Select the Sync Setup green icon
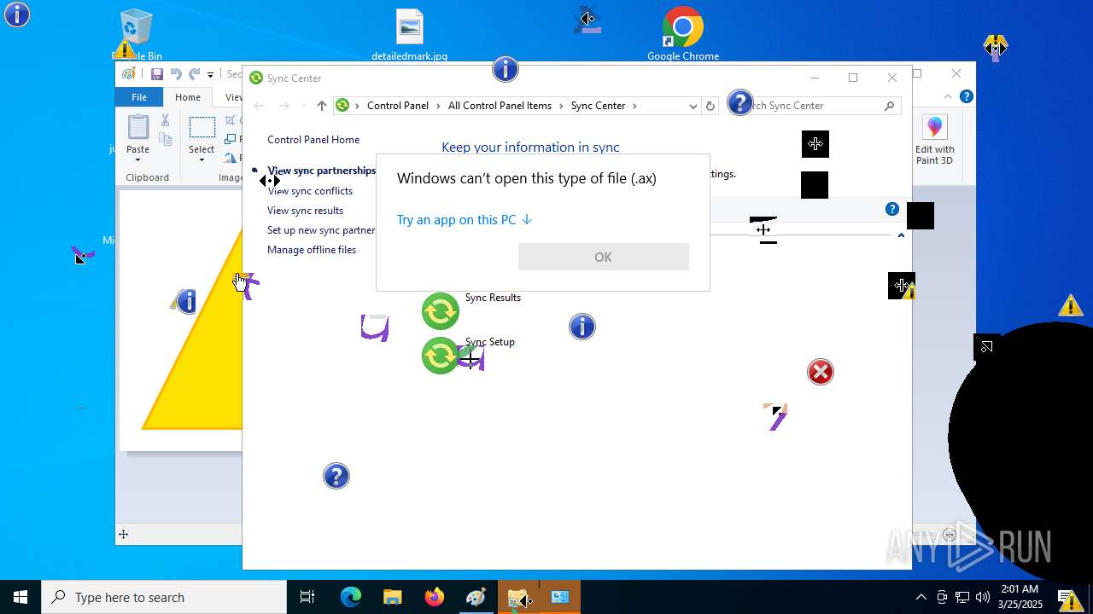The image size is (1093, 614). (441, 356)
